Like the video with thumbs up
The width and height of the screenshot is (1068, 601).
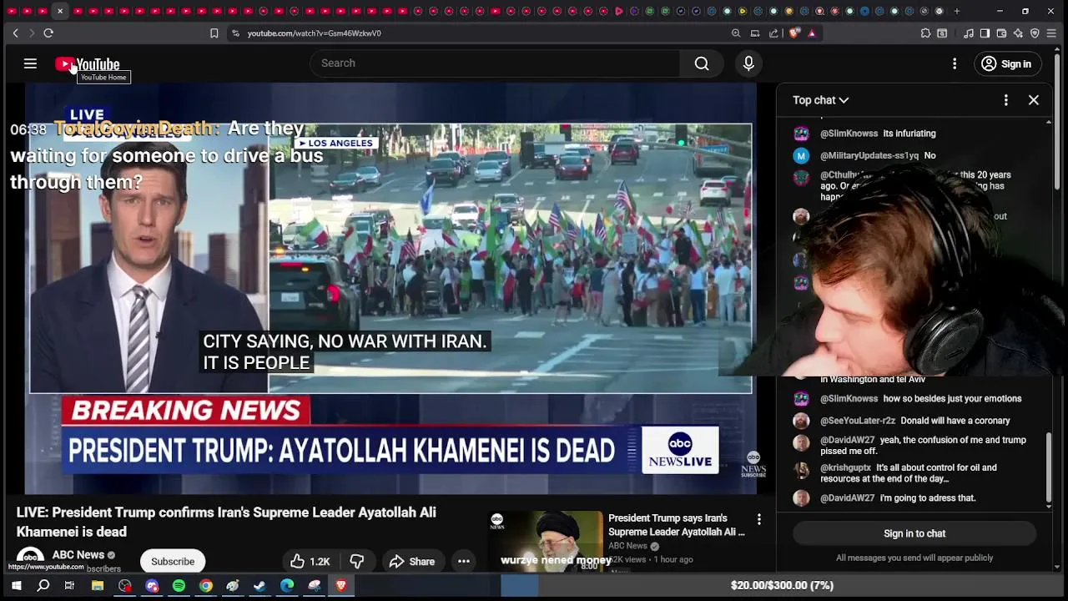(x=310, y=562)
